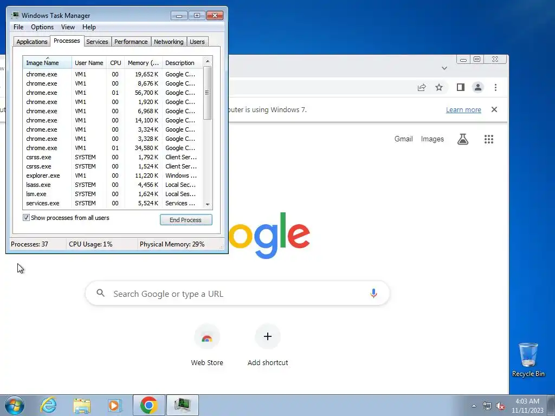Image resolution: width=555 pixels, height=416 pixels.
Task: Open Task Manager View menu
Action: pyautogui.click(x=68, y=27)
